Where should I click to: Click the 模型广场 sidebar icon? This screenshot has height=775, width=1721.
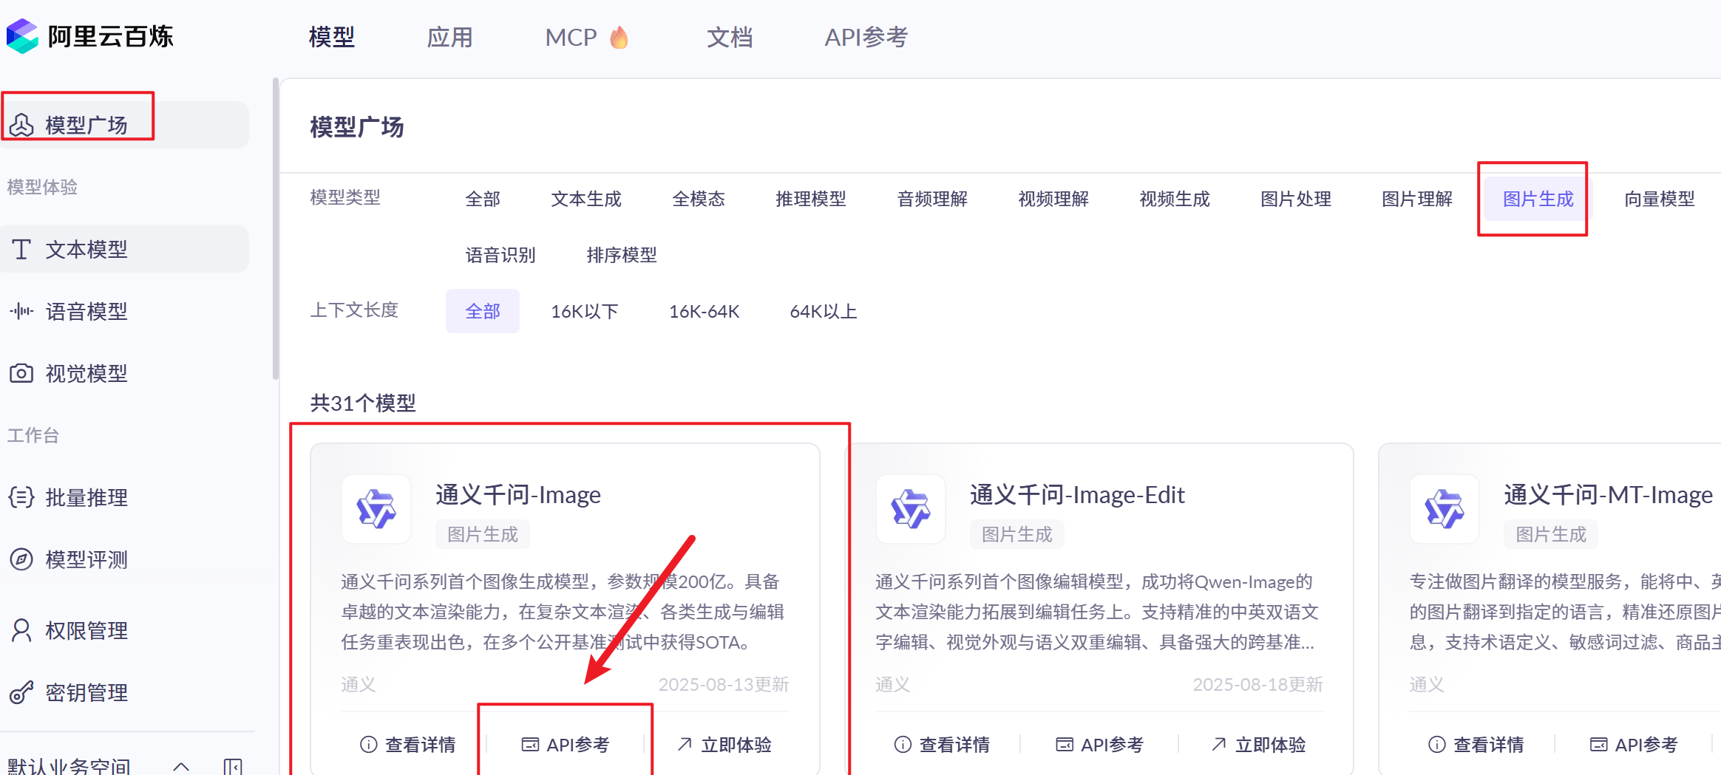pos(21,125)
